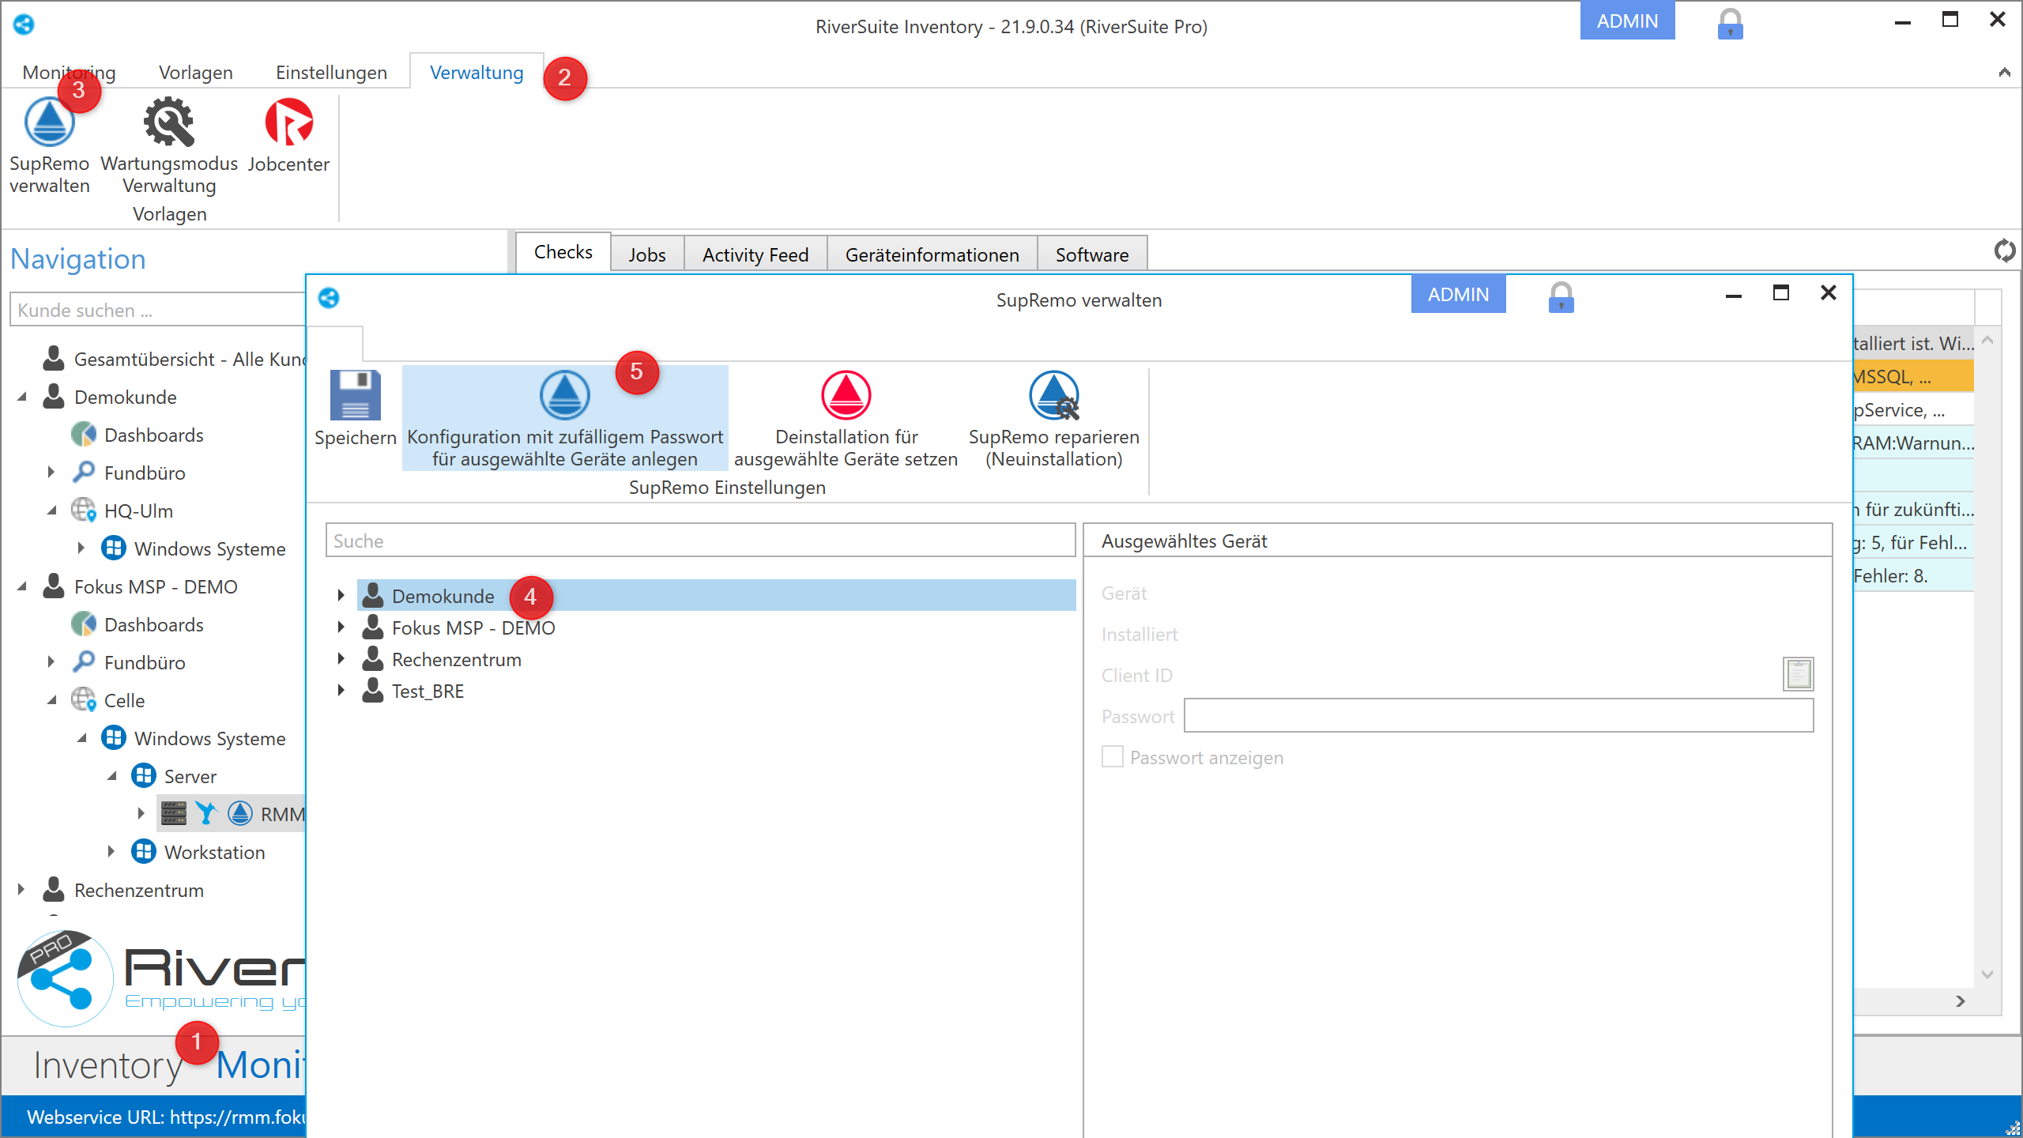The height and width of the screenshot is (1138, 2023).
Task: Click RiverSuite logo in main title bar
Action: (24, 24)
